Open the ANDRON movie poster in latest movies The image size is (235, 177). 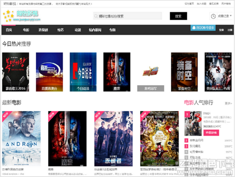(21, 139)
